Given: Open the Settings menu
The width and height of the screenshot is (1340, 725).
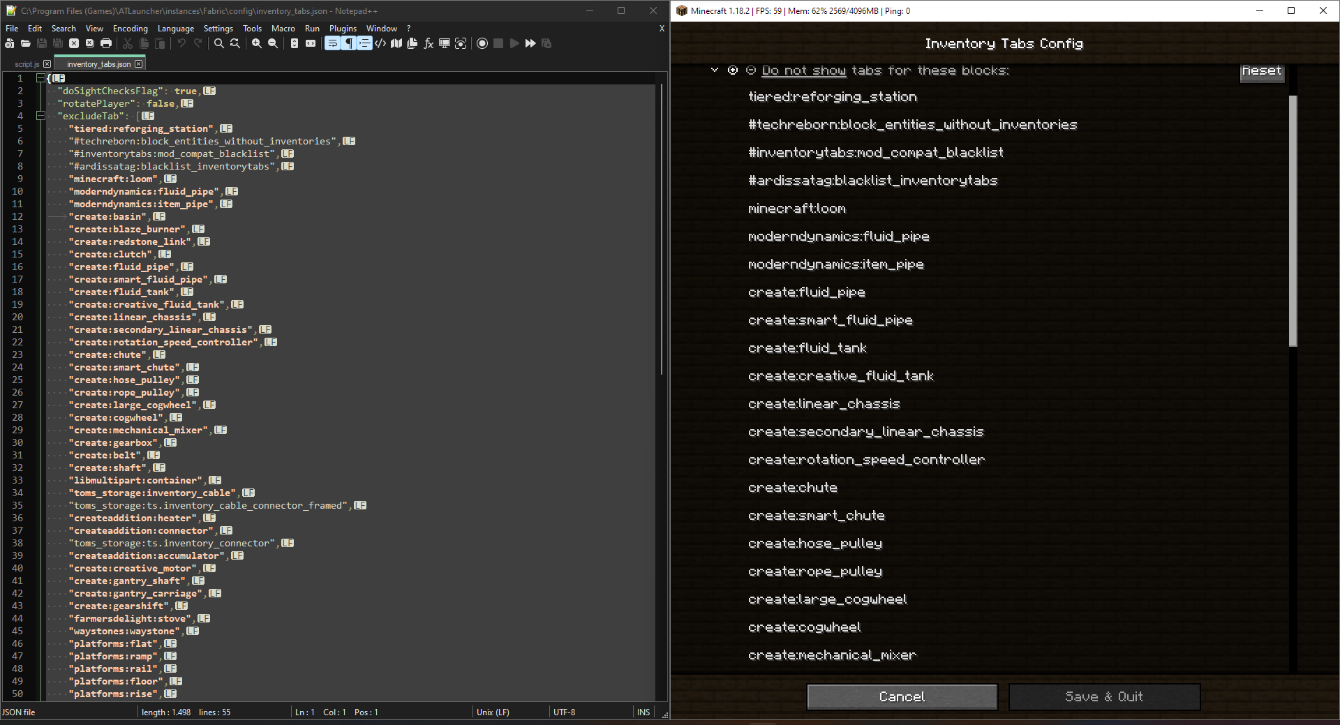Looking at the screenshot, I should (x=218, y=29).
